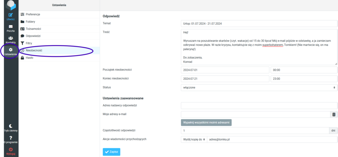Open Kontakty contacts icon
The height and width of the screenshot is (157, 338).
(11, 38)
